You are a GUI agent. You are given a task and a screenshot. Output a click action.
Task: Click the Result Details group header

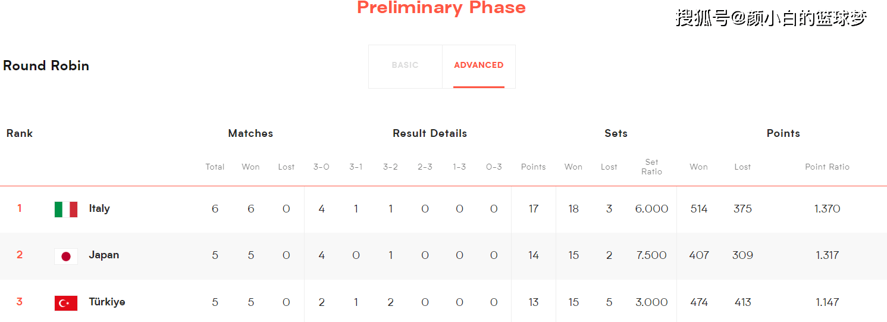[430, 133]
